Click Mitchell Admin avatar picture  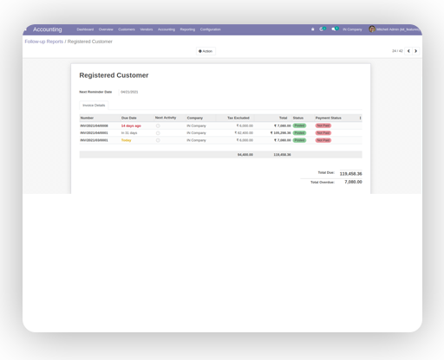(372, 29)
